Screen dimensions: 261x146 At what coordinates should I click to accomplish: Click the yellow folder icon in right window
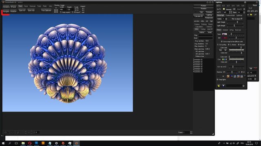251,15
